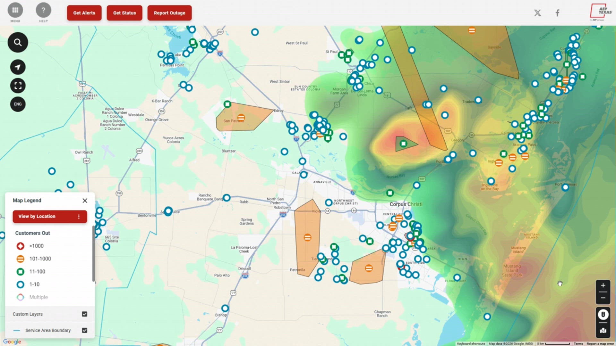Click the Get Alerts button
The image size is (616, 346).
(84, 13)
